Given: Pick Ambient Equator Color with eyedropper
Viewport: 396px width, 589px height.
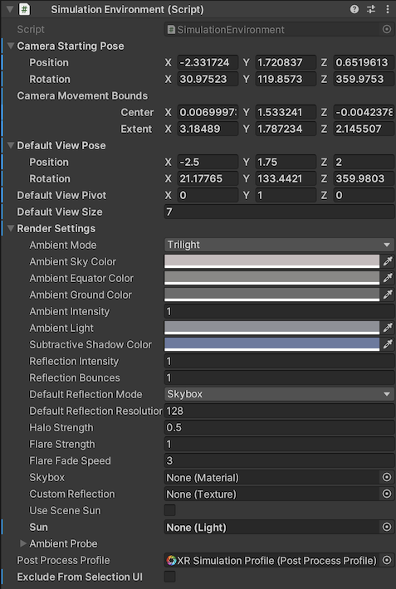Looking at the screenshot, I should (388, 278).
